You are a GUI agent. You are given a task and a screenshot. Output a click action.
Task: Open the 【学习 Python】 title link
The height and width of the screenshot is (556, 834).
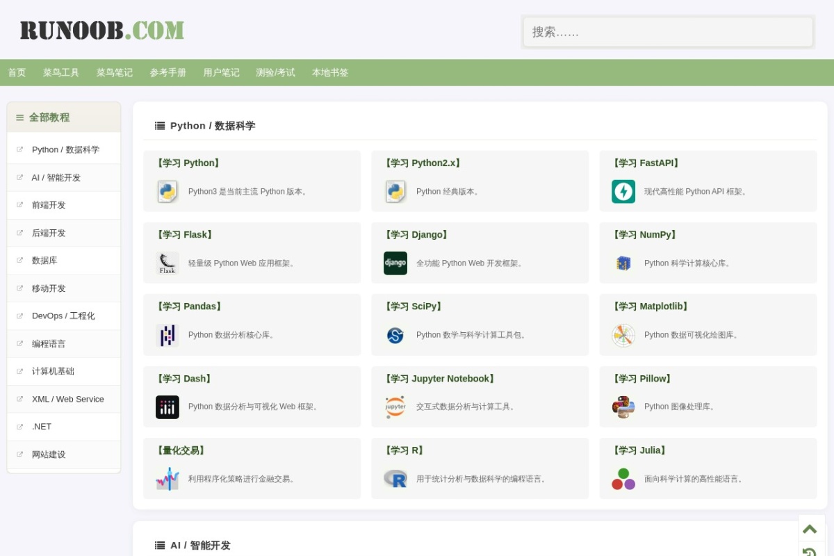(x=188, y=163)
